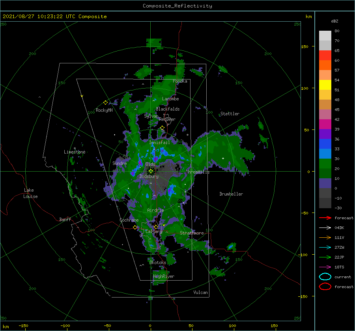This screenshot has width=355, height=331.
Task: Click the HighRiver town label
Action: tap(164, 276)
